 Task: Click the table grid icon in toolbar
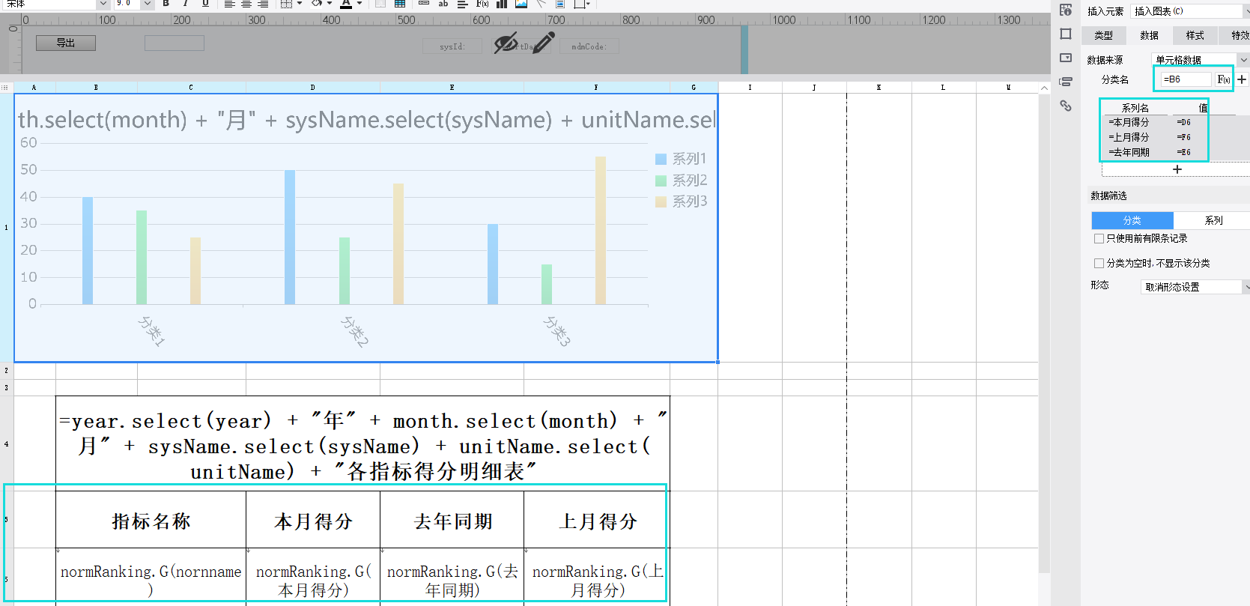pyautogui.click(x=400, y=4)
